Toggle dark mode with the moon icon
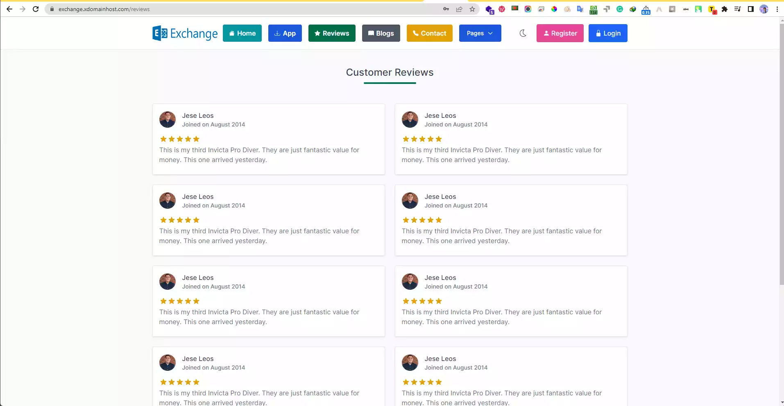 pos(523,33)
